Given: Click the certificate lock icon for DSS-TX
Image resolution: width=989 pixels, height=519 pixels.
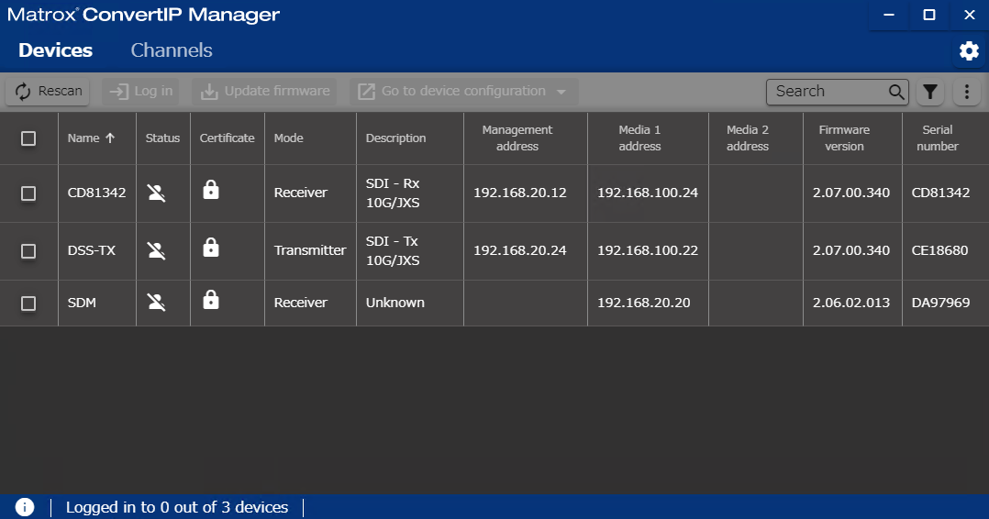Looking at the screenshot, I should pos(211,248).
